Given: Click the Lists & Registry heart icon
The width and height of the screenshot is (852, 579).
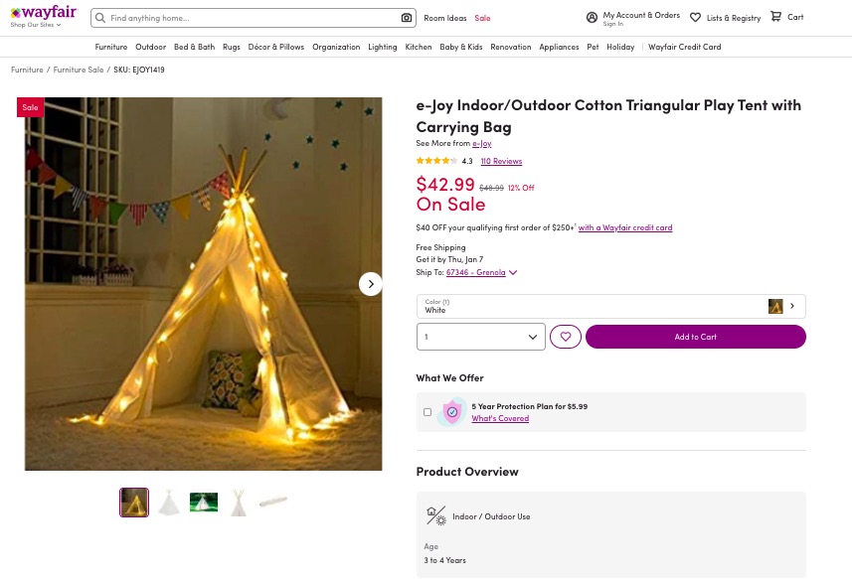Looking at the screenshot, I should click(695, 17).
